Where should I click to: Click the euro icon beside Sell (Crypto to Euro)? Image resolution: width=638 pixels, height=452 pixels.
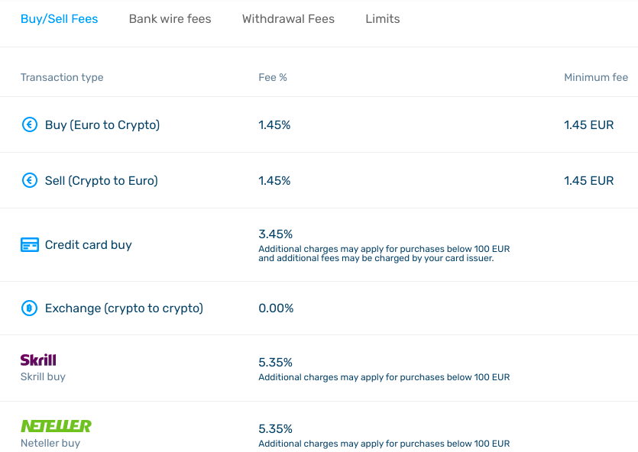[x=29, y=180]
